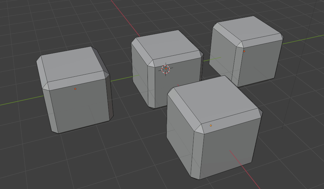This screenshot has height=189, width=324.
Task: Click the origin dot on the nearest cube
Action: pyautogui.click(x=211, y=125)
